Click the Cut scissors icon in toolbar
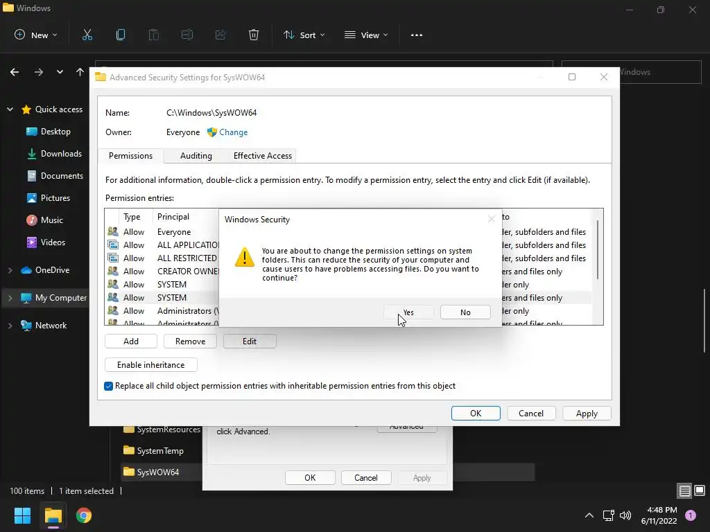This screenshot has height=532, width=710. [x=87, y=35]
